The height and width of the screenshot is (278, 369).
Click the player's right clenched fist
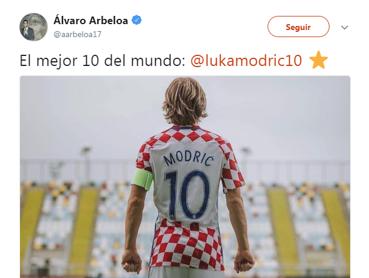coord(243,262)
